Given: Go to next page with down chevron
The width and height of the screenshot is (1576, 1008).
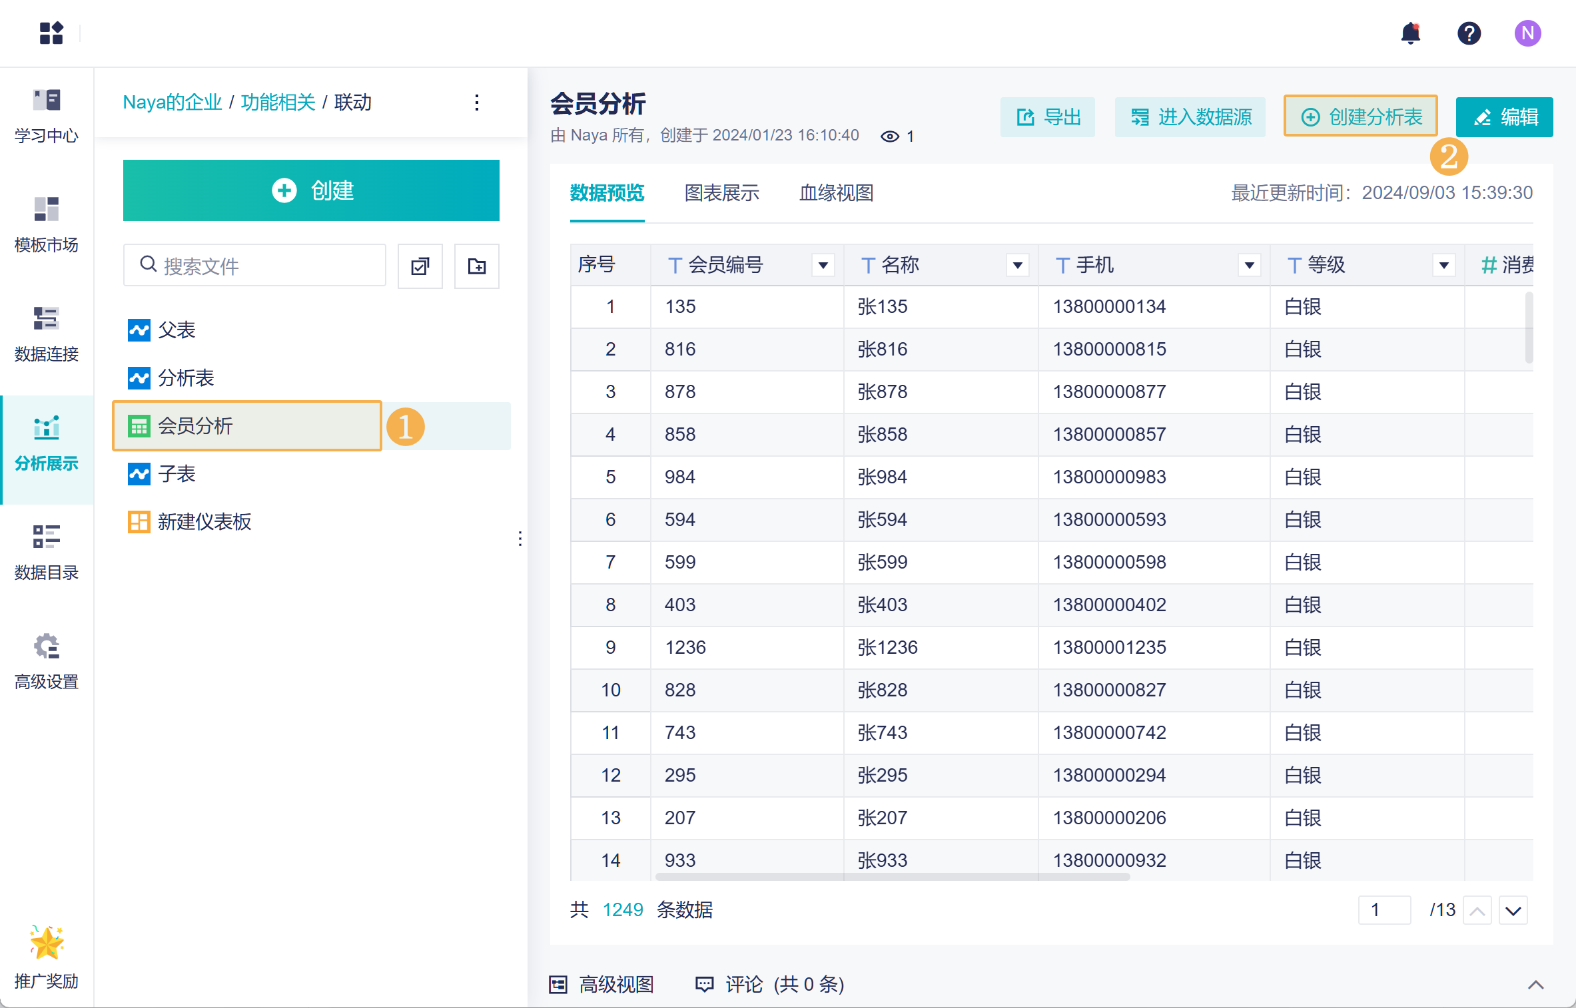Looking at the screenshot, I should pyautogui.click(x=1513, y=910).
